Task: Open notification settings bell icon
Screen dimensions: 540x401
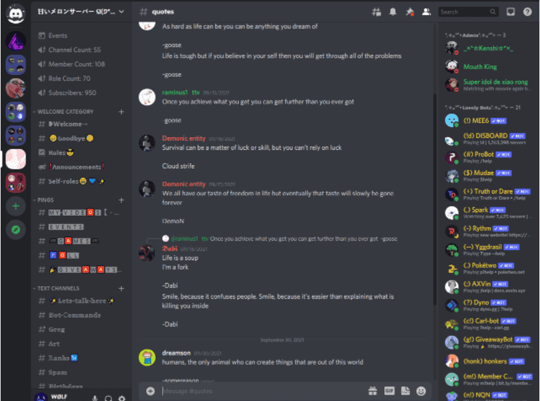Action: tap(393, 12)
